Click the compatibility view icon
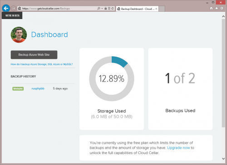The width and height of the screenshot is (227, 165). [109, 9]
